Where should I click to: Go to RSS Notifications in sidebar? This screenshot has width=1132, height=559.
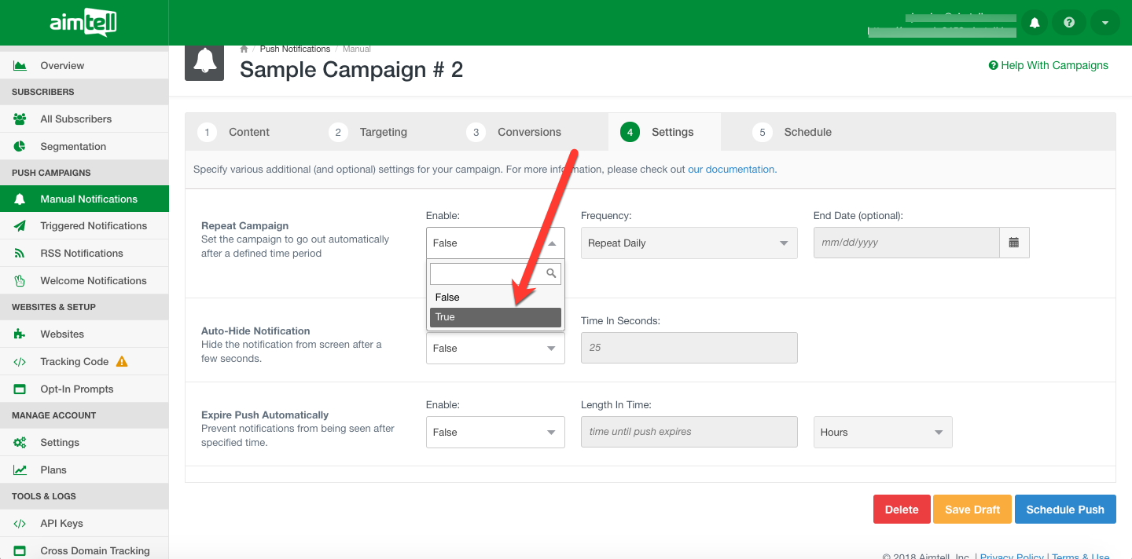click(82, 254)
